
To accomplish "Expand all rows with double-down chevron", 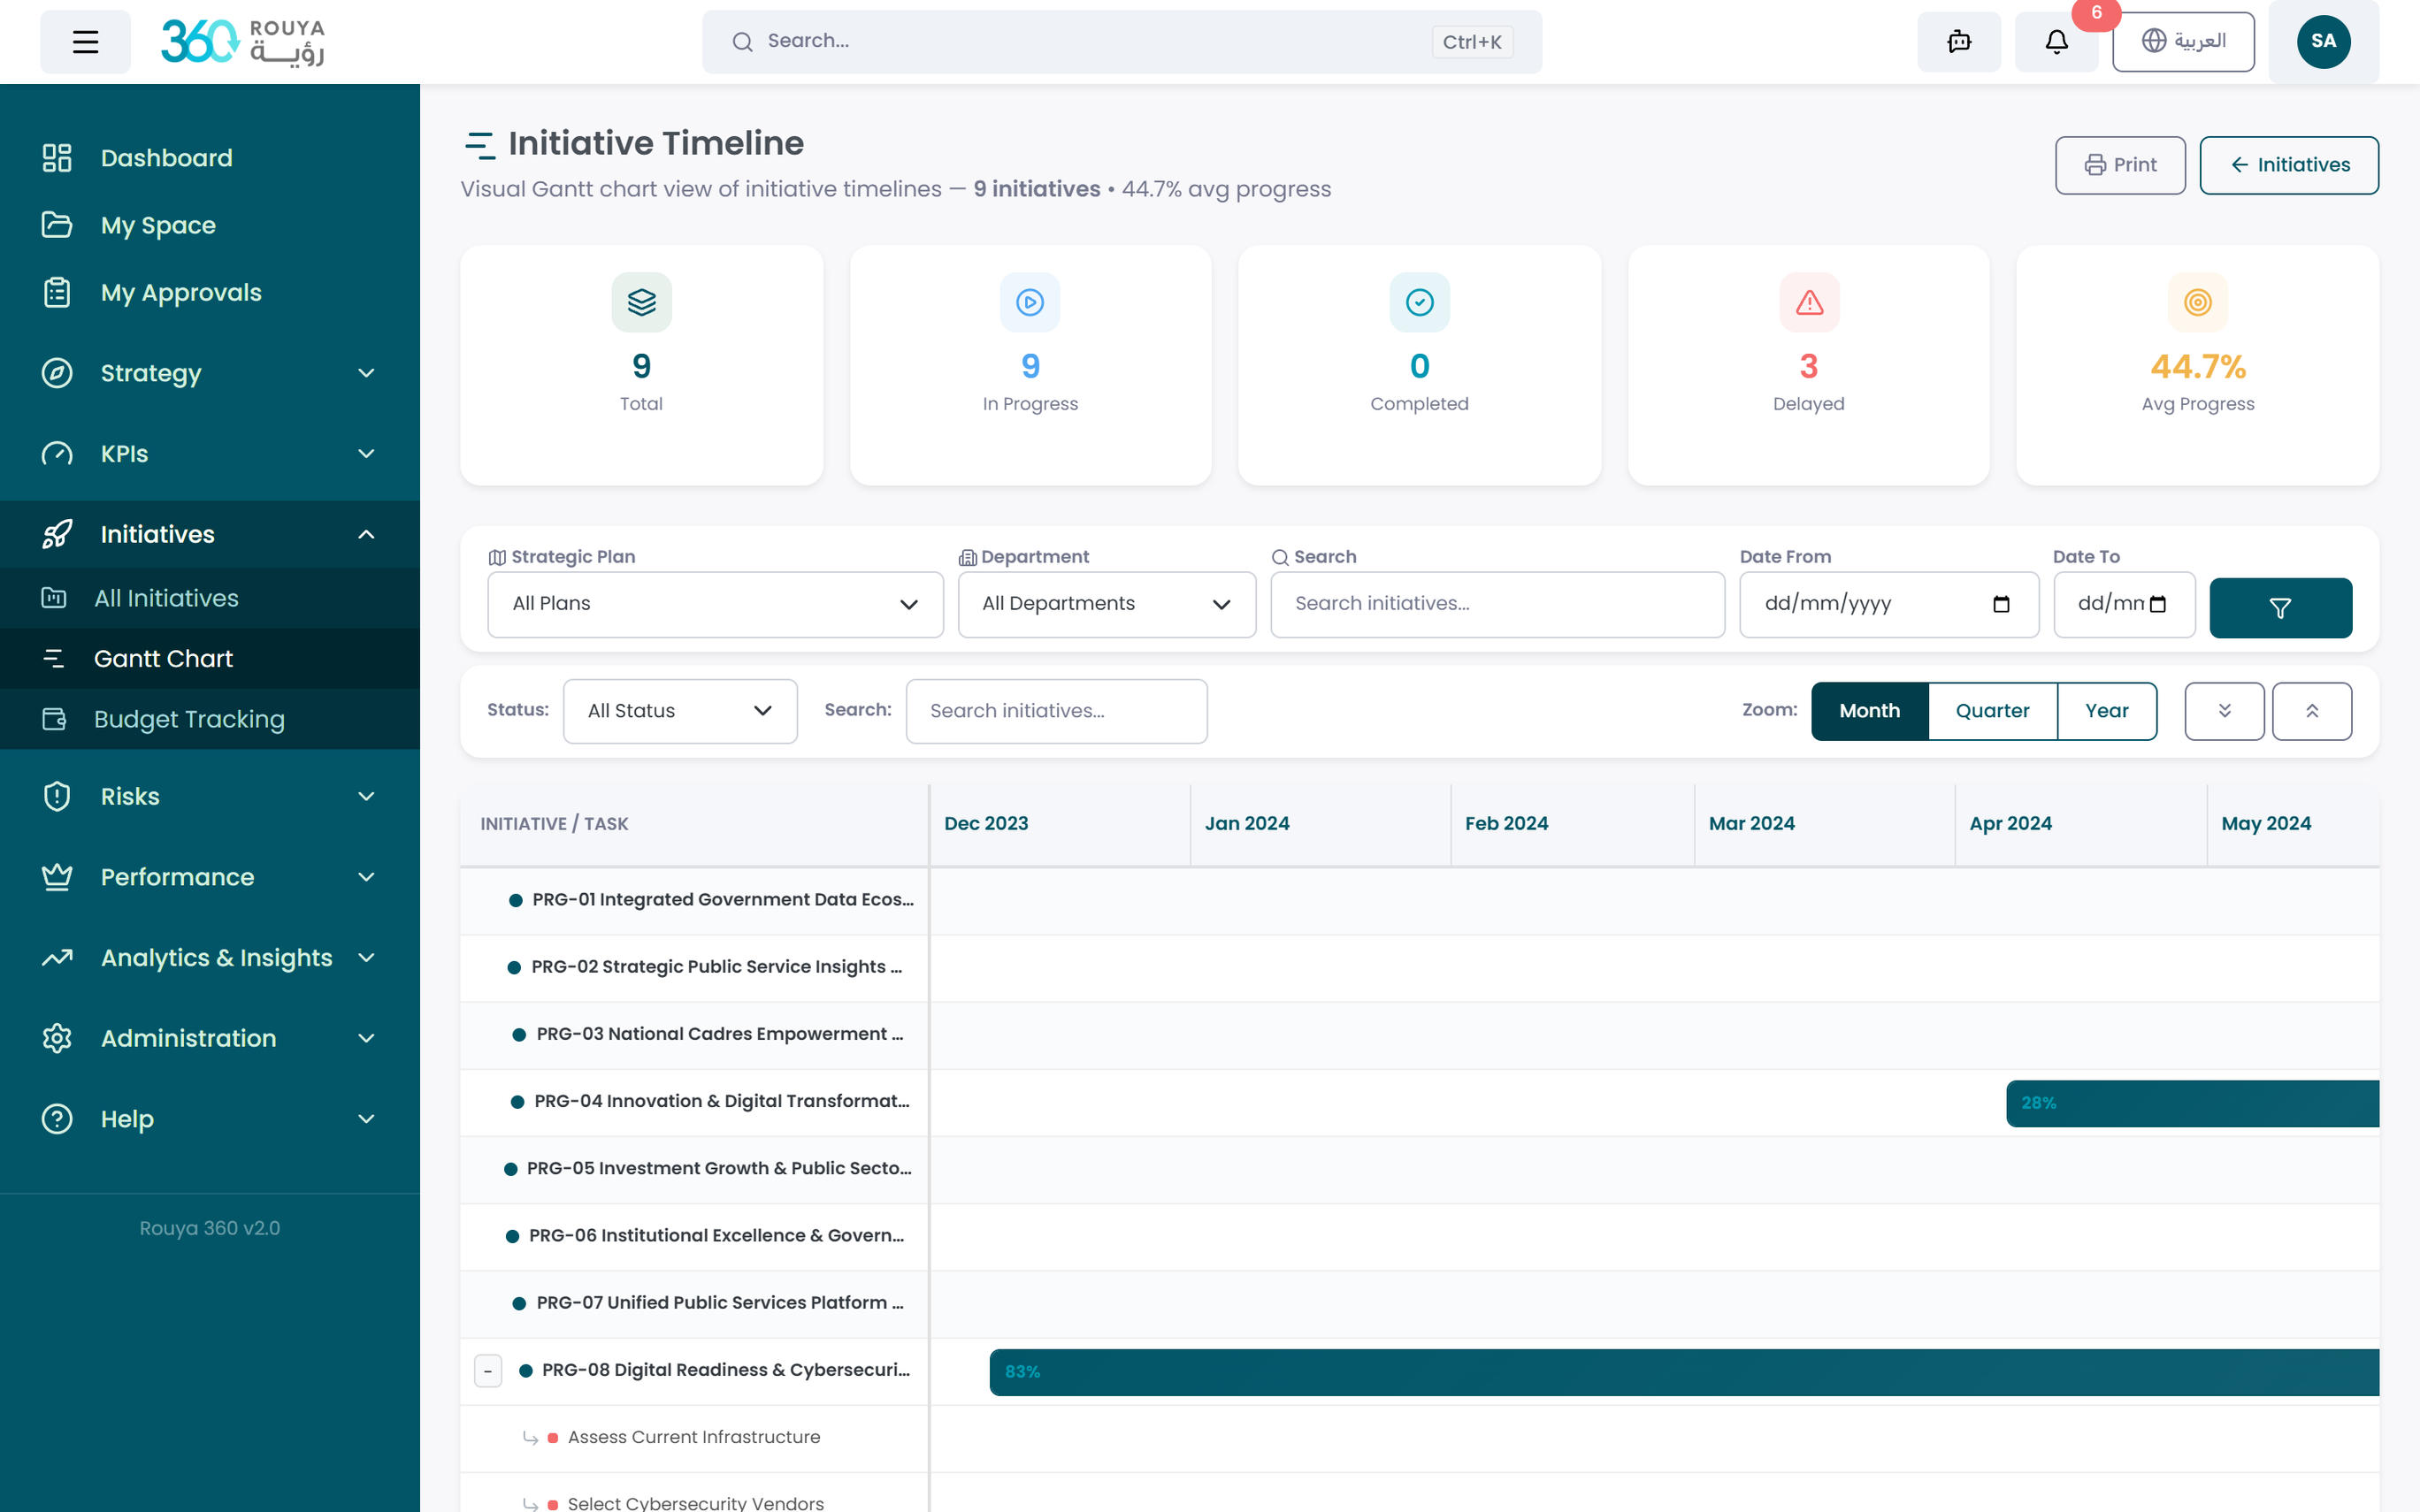I will [2224, 711].
